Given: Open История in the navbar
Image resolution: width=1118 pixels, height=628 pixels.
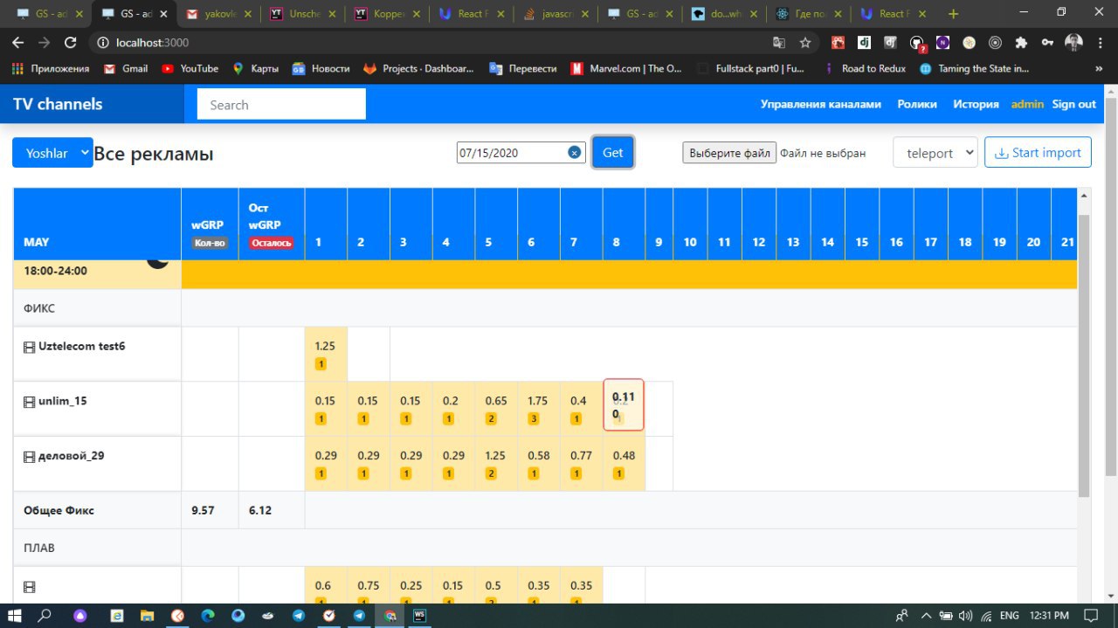Looking at the screenshot, I should (x=976, y=104).
